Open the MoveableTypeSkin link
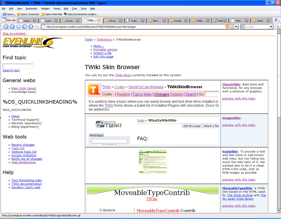This screenshot has width=281, height=219. 237,188
